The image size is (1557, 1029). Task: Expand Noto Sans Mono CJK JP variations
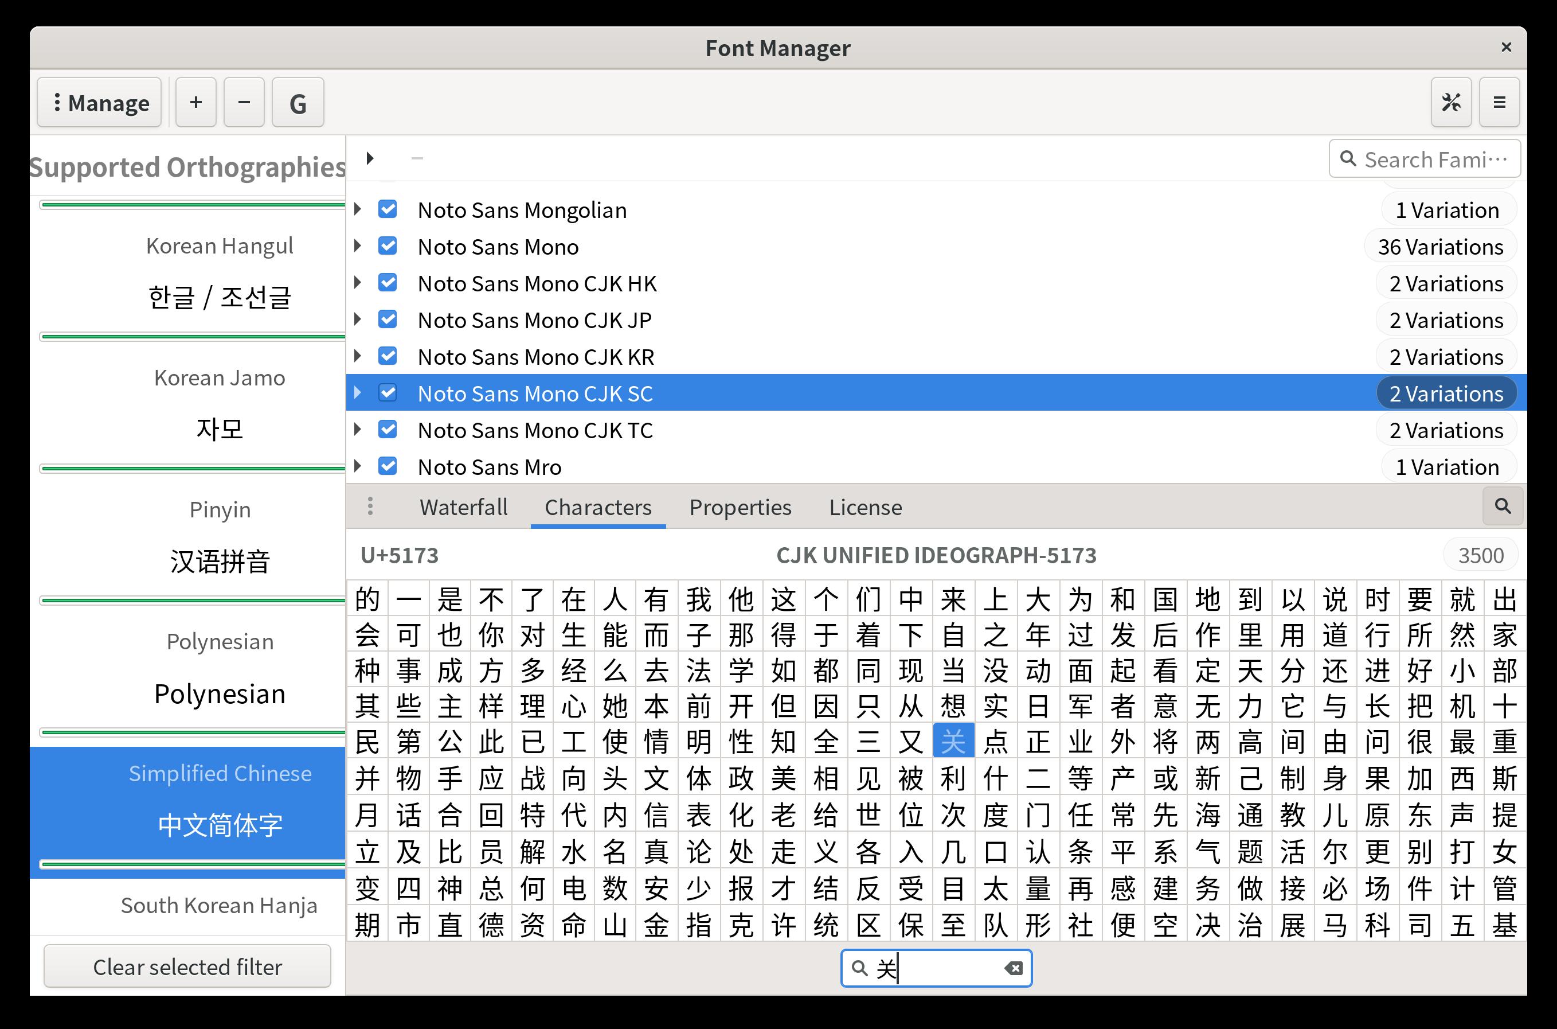358,319
